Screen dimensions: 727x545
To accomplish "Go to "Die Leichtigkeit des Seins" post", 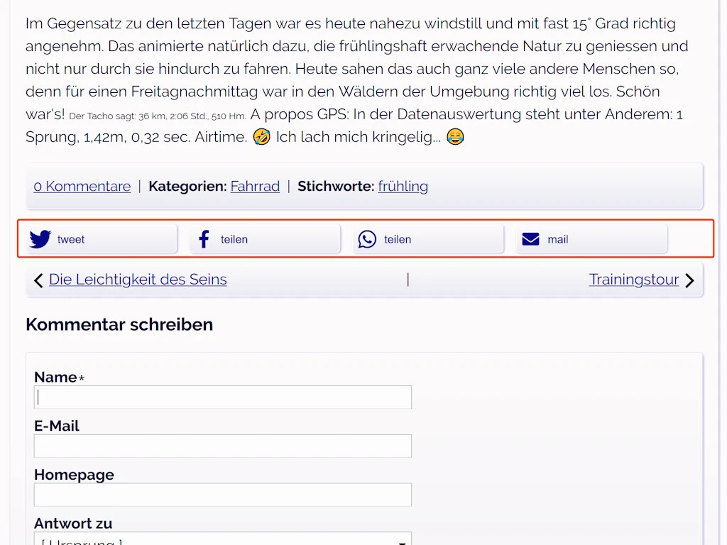I will 138,280.
